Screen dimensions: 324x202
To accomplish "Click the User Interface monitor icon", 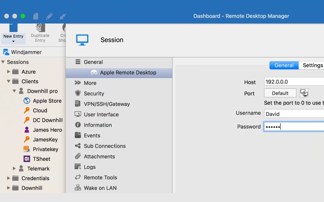I will [78, 114].
